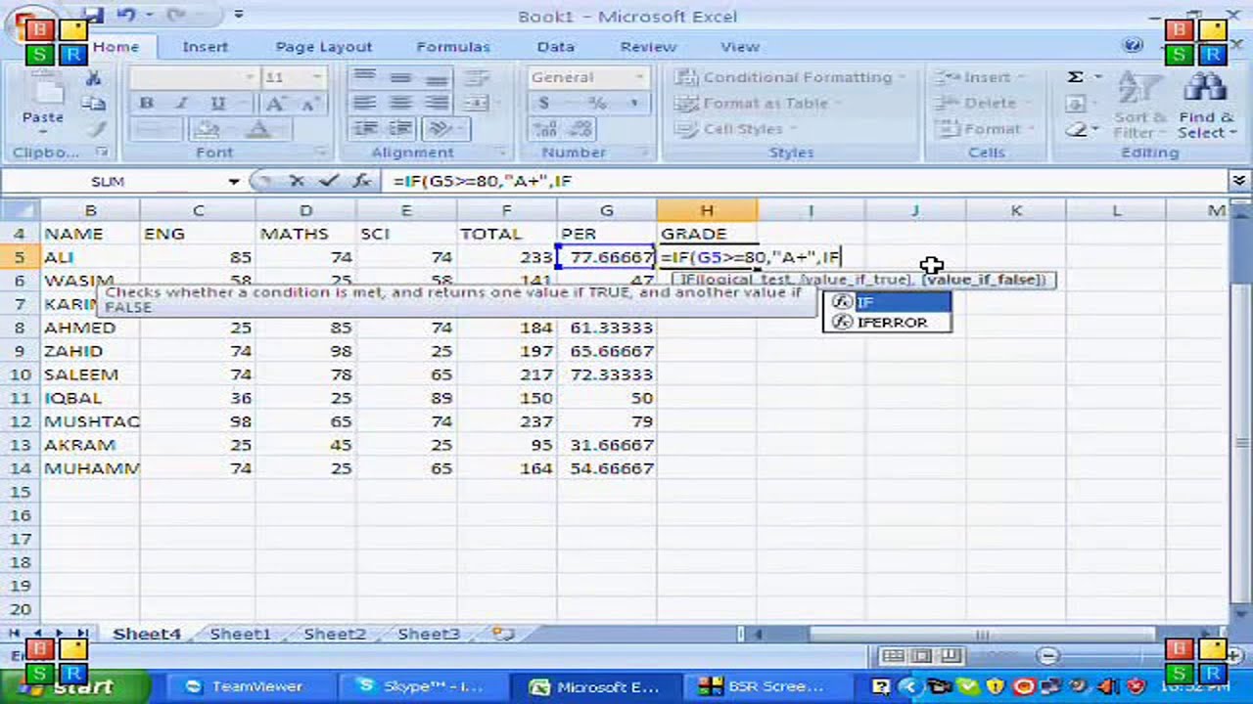The height and width of the screenshot is (704, 1253).
Task: Toggle Underline formatting
Action: point(217,104)
